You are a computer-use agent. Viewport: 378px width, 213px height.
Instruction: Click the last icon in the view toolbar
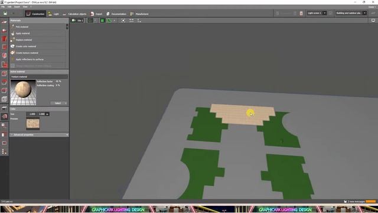point(139,21)
